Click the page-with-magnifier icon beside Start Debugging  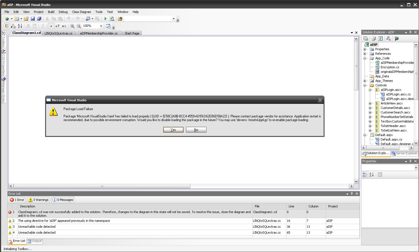coord(112,19)
